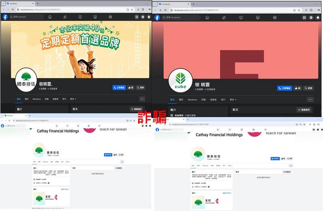Expand 更多 dropdown on the cube 樹精靈 page

click(233, 100)
